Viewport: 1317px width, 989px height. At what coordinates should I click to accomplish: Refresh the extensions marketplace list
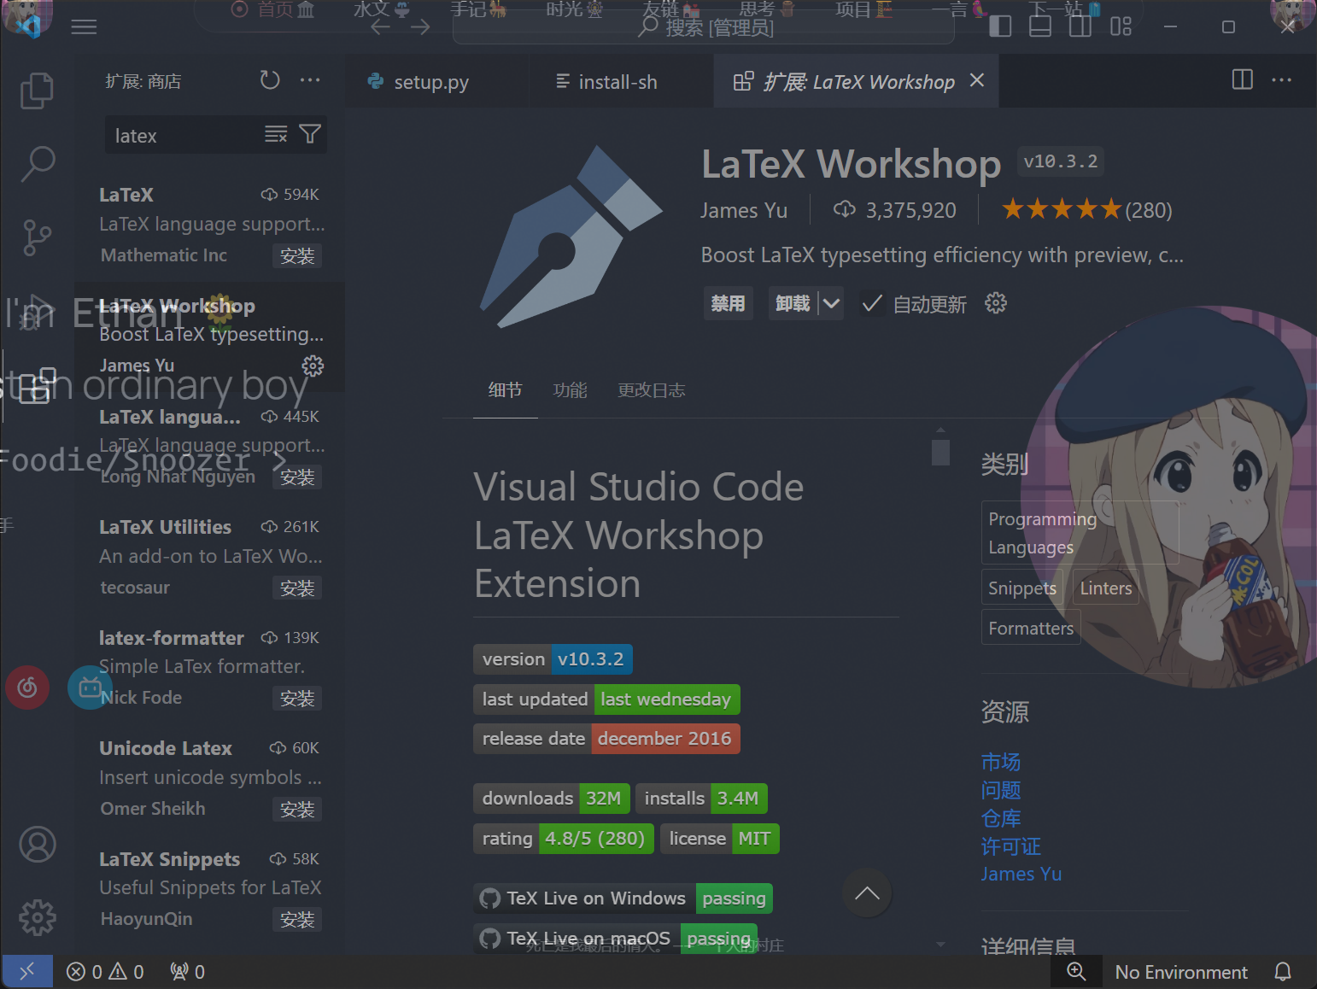click(x=270, y=80)
